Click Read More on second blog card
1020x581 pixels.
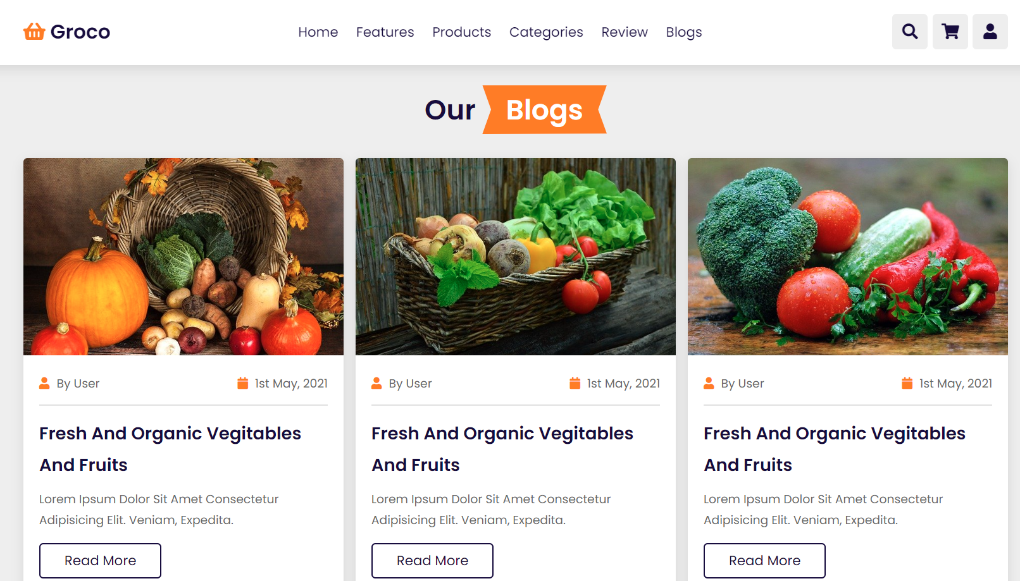(432, 561)
